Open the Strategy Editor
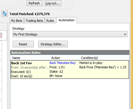The image size is (133, 109). tap(53, 44)
